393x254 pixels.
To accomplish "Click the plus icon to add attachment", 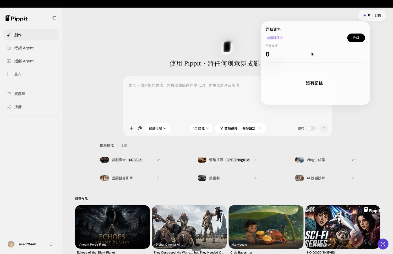I will coord(131,128).
